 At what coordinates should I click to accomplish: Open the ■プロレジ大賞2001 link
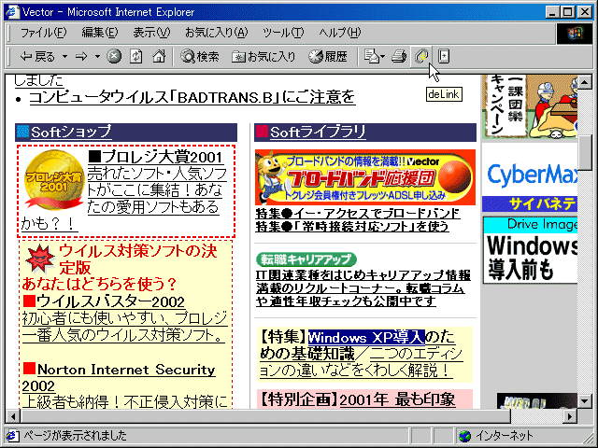click(x=156, y=157)
